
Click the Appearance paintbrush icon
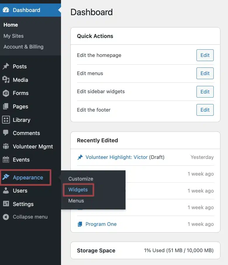click(6, 177)
